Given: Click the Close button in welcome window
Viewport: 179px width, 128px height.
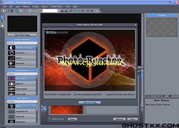Looking at the screenshot, I should pos(132,119).
